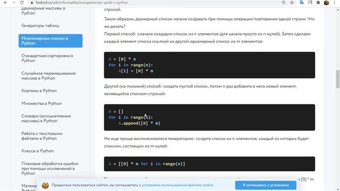Open the Google Translate extension icon
The image size is (340, 191).
click(302, 3)
